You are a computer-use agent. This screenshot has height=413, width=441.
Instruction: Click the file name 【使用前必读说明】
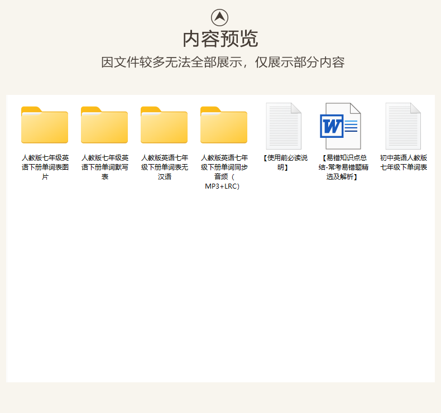285,162
